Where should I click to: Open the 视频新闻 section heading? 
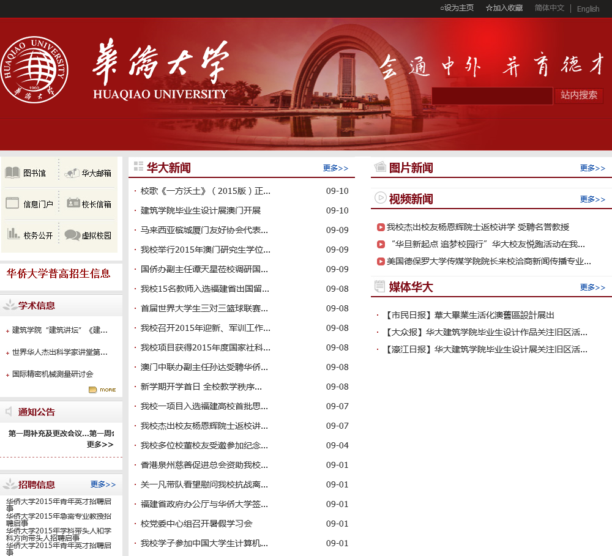(x=411, y=199)
